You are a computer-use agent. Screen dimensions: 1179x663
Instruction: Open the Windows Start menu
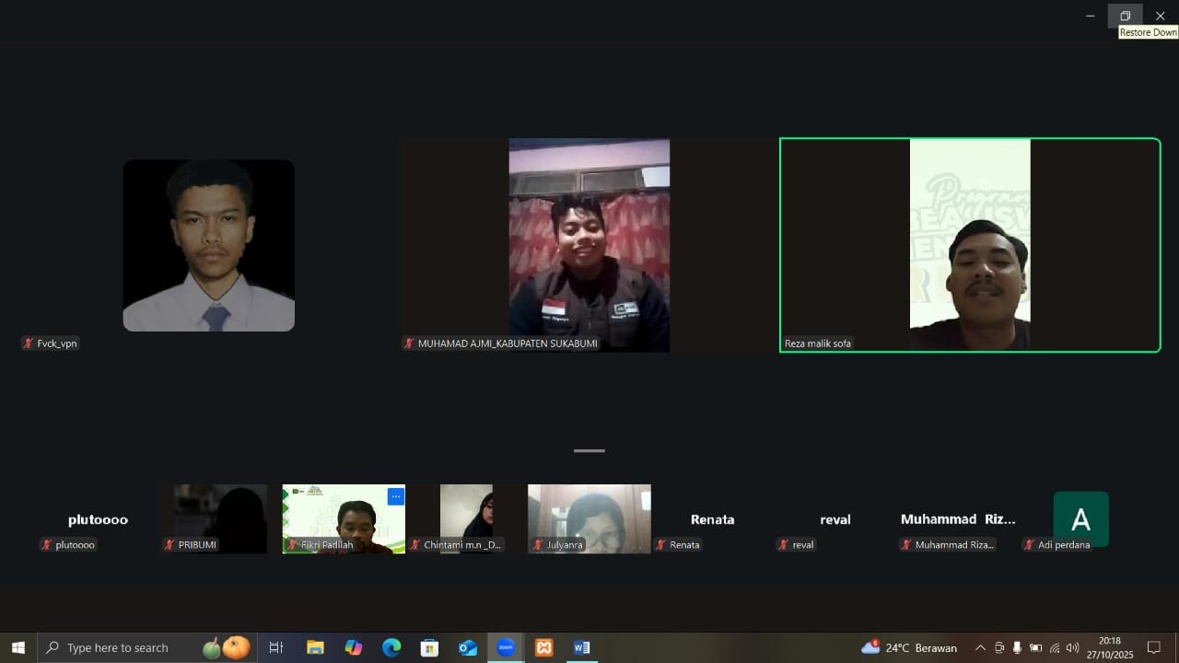(x=18, y=647)
